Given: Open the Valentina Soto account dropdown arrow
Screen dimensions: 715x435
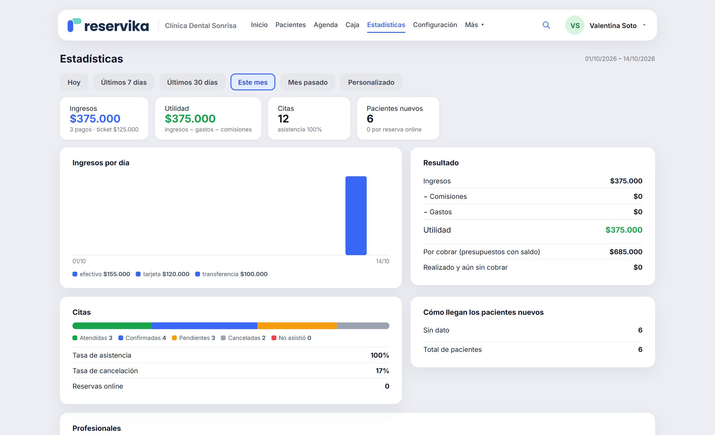Looking at the screenshot, I should pyautogui.click(x=644, y=25).
